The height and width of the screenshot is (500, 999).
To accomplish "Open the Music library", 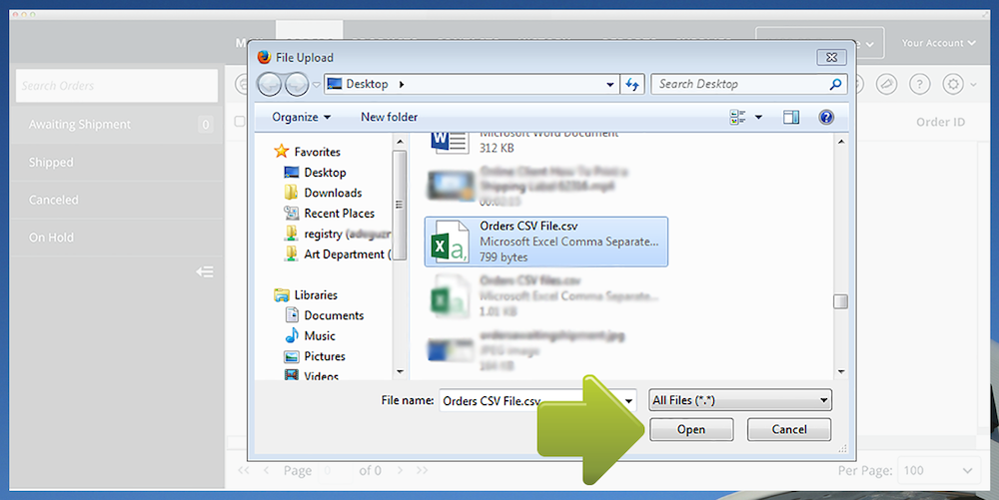I will (310, 336).
